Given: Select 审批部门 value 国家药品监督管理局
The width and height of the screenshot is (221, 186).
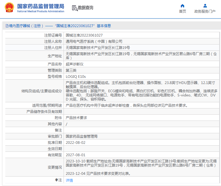Looking at the screenshot, I should click(x=82, y=136).
